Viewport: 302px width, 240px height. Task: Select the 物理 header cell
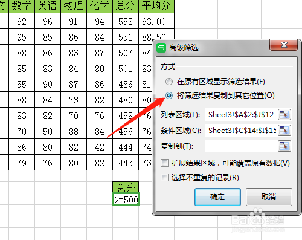pos(74,6)
